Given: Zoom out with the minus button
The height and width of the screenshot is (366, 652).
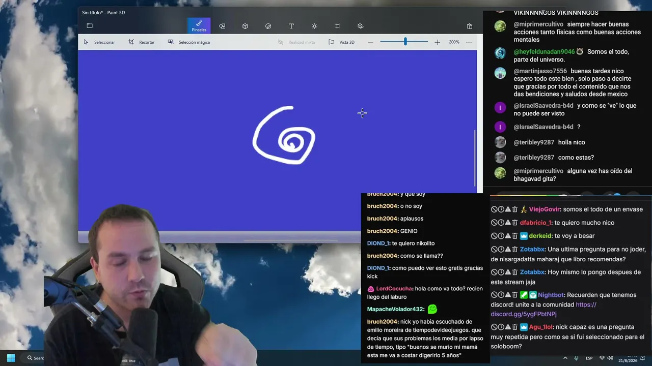Looking at the screenshot, I should [370, 42].
